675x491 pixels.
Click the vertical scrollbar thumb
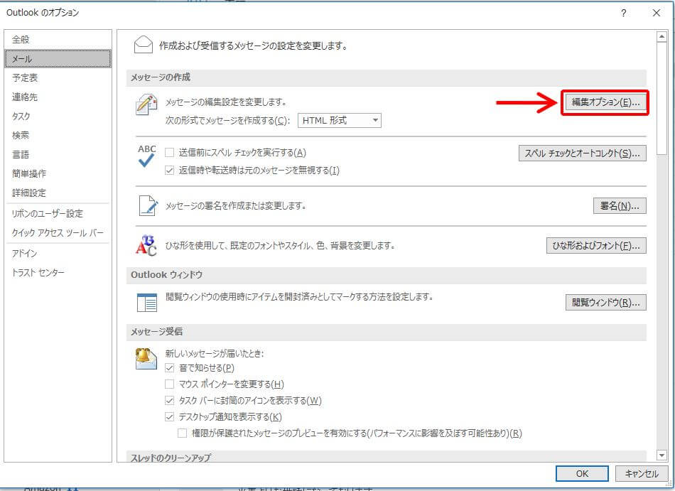[662, 99]
